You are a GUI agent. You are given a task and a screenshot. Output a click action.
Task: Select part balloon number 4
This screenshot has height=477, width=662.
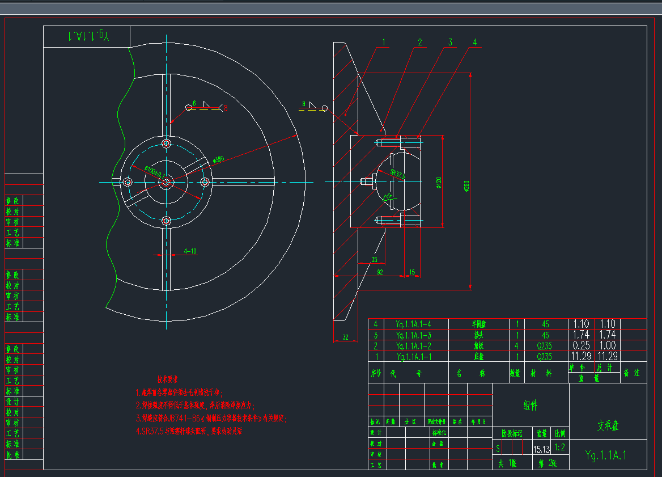tap(474, 42)
